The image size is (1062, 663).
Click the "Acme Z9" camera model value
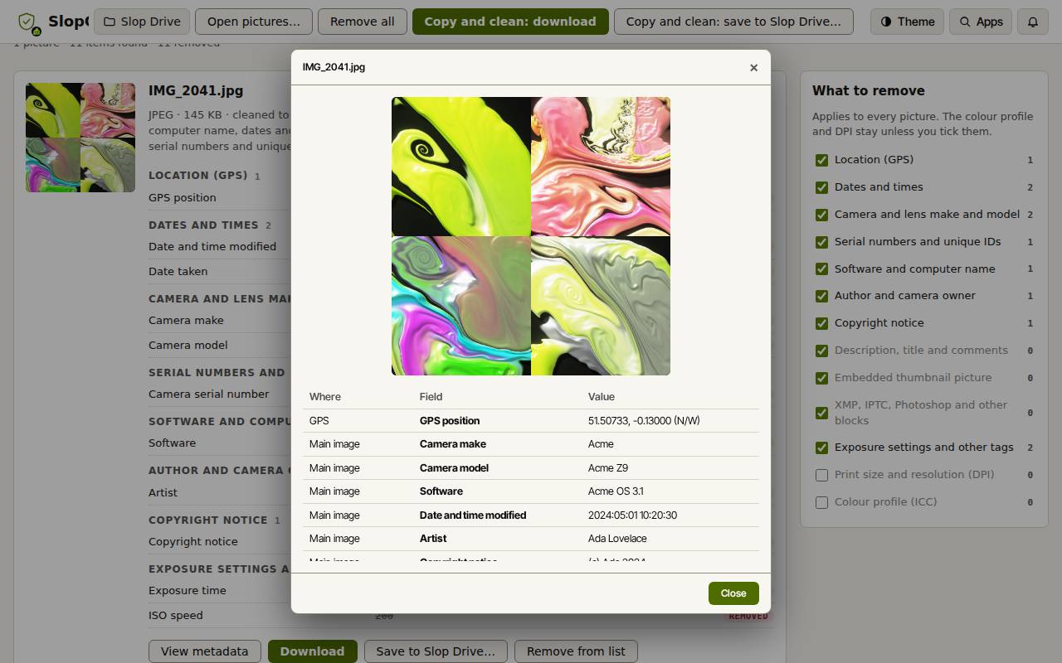pos(608,468)
